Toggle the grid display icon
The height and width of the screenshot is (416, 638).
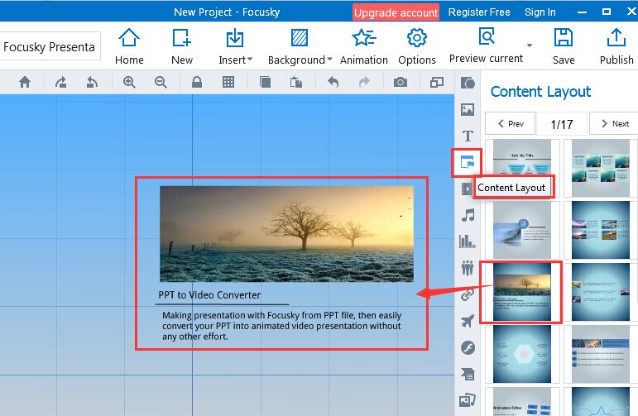(x=228, y=82)
